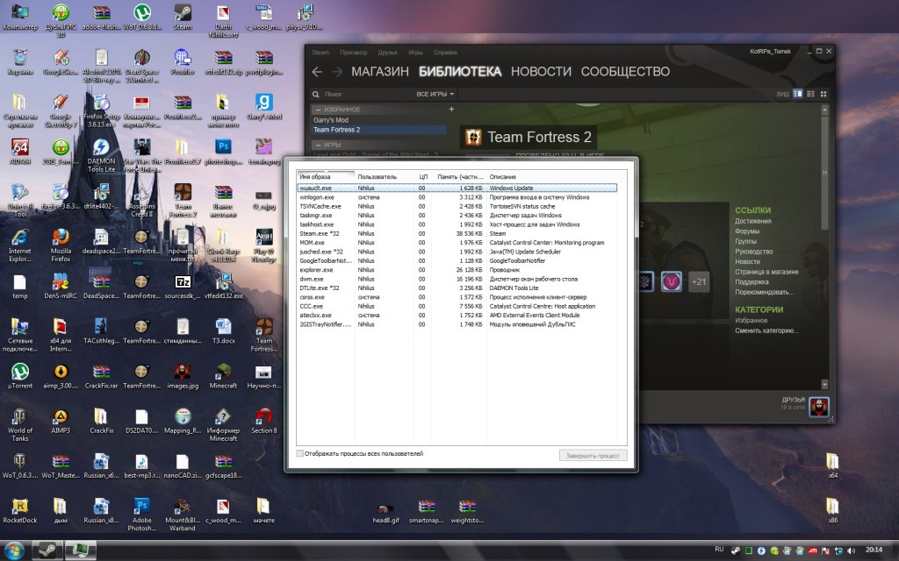Switch to Steam in the taskbar
This screenshot has height=561, width=899.
coord(47,550)
